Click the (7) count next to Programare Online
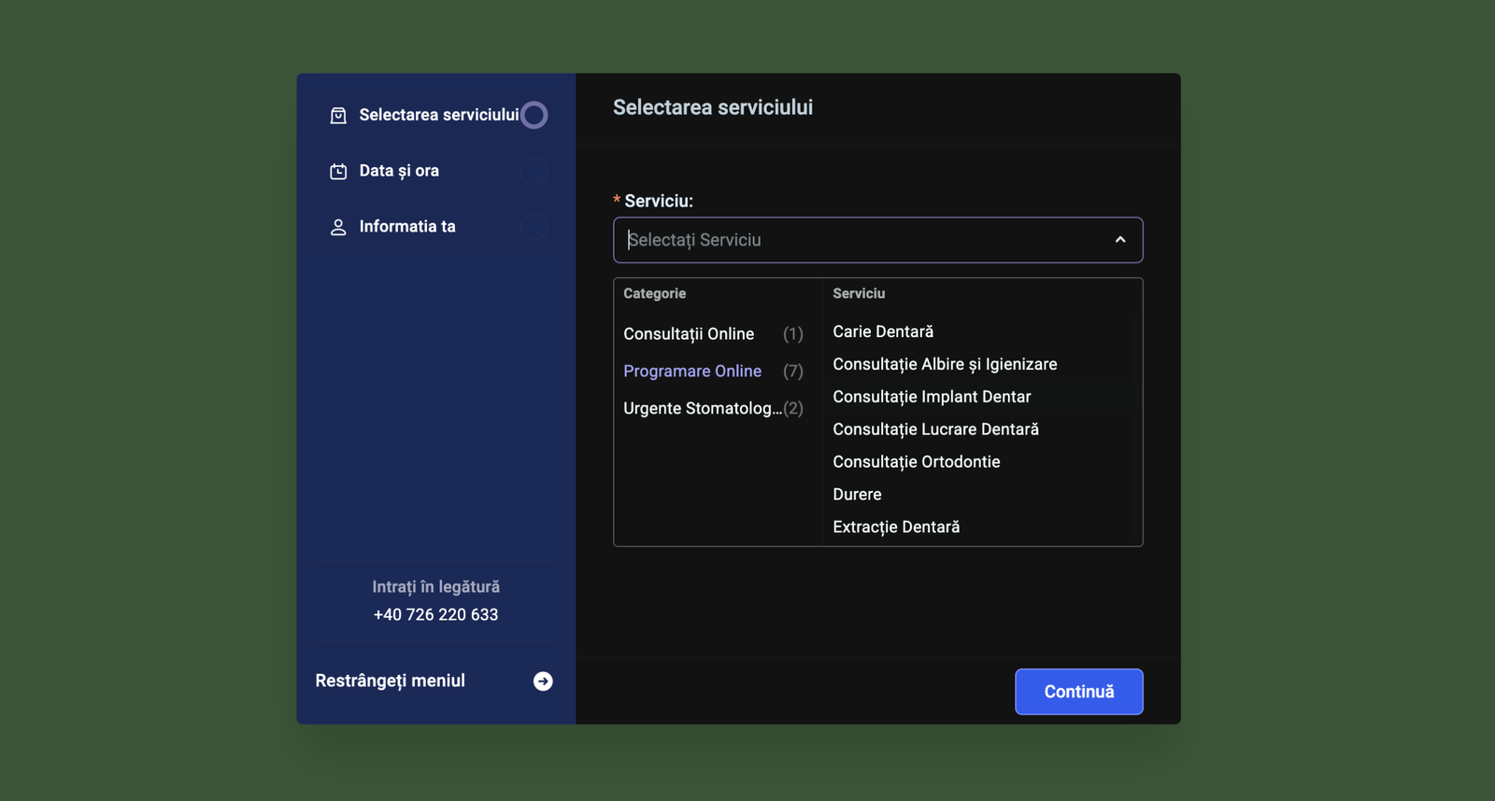Viewport: 1495px width, 801px height. (793, 371)
